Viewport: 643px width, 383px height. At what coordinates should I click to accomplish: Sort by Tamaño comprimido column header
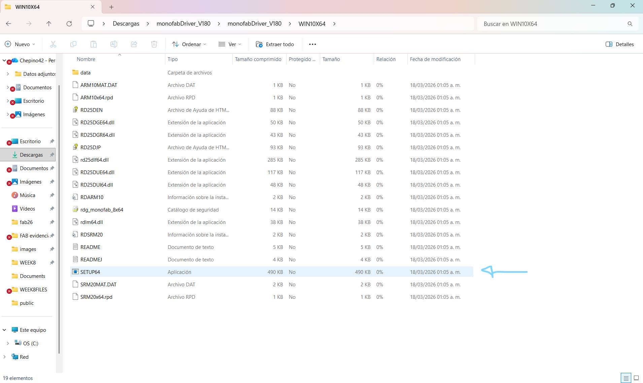click(258, 59)
